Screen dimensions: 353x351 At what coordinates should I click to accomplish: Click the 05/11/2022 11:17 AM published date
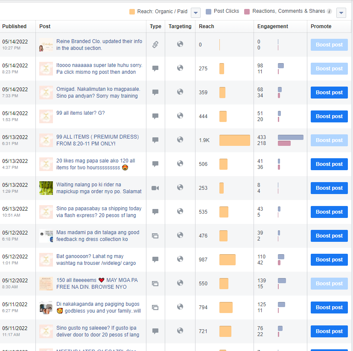tap(15, 331)
